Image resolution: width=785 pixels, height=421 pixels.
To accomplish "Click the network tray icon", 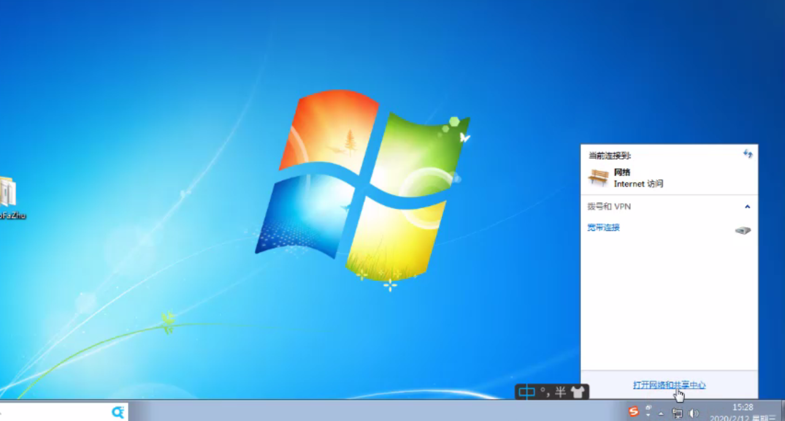I will 677,414.
